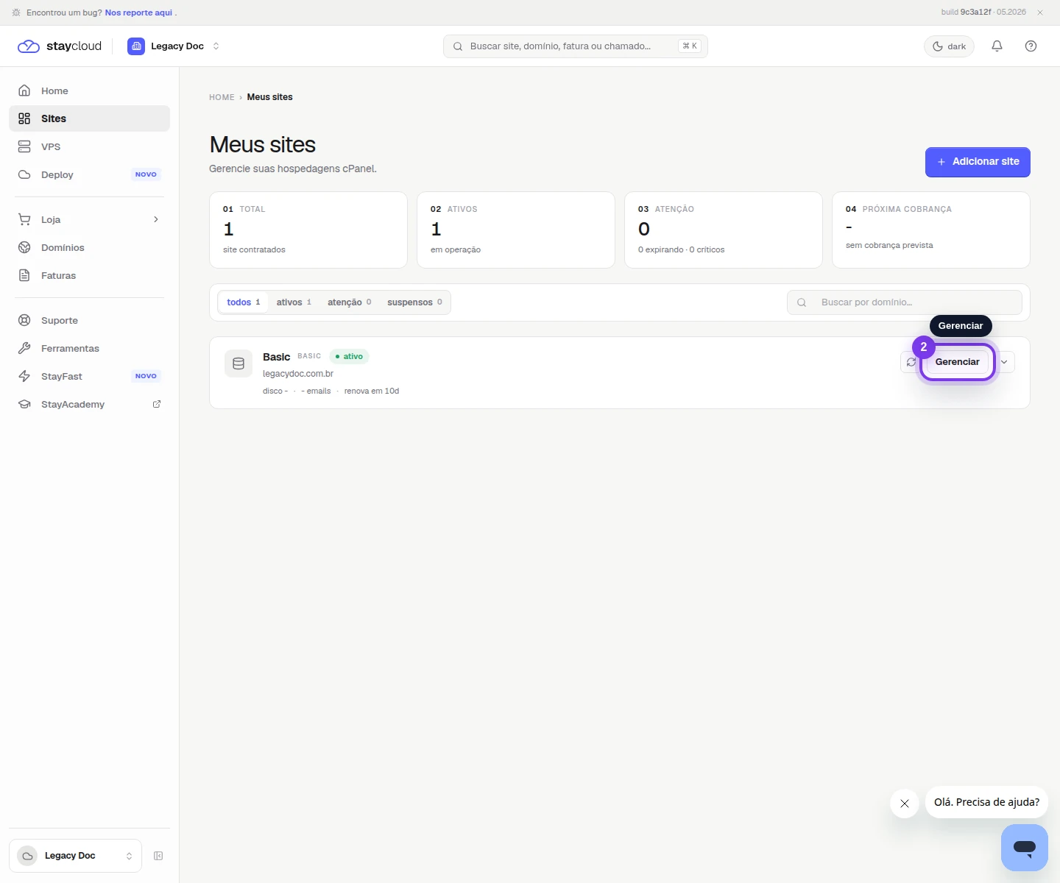Open the chat widget launcher
This screenshot has height=883, width=1060.
click(x=1025, y=848)
